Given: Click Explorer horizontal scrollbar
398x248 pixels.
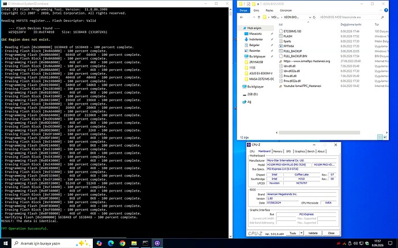Looking at the screenshot, I should click(x=319, y=132).
